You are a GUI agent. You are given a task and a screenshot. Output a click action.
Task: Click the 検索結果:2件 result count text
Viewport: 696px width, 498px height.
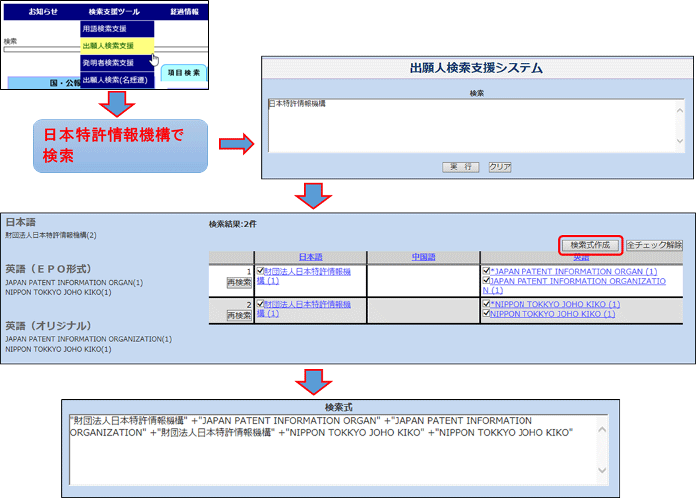[233, 224]
